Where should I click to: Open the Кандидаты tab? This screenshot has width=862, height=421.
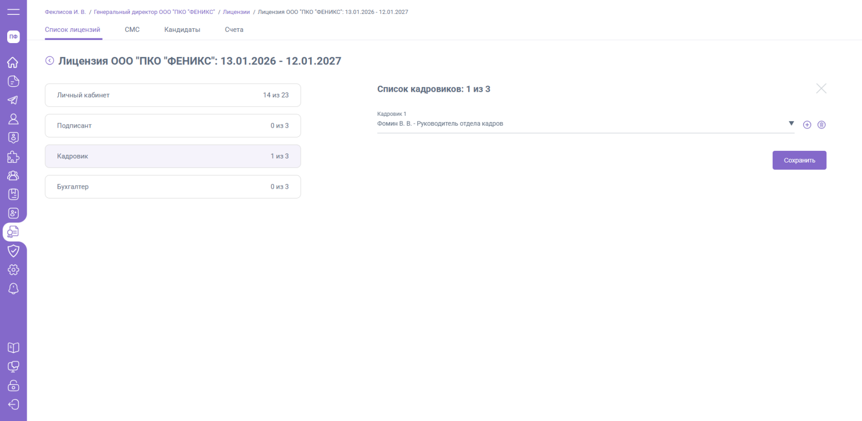pyautogui.click(x=182, y=30)
